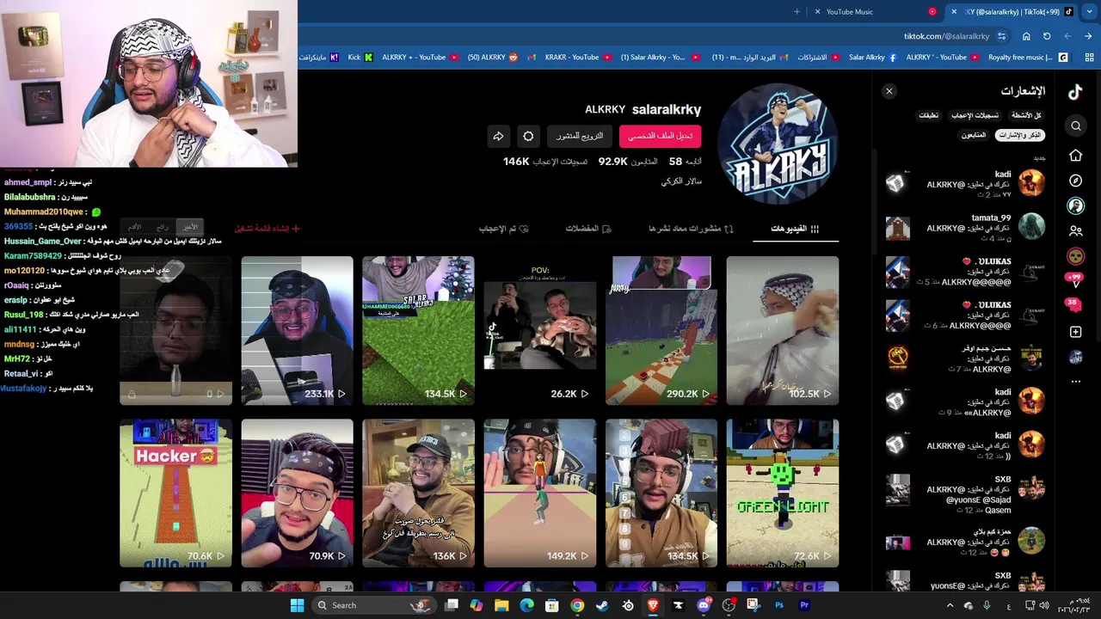Open File Explorer from the taskbar
This screenshot has width=1101, height=619.
pos(501,605)
